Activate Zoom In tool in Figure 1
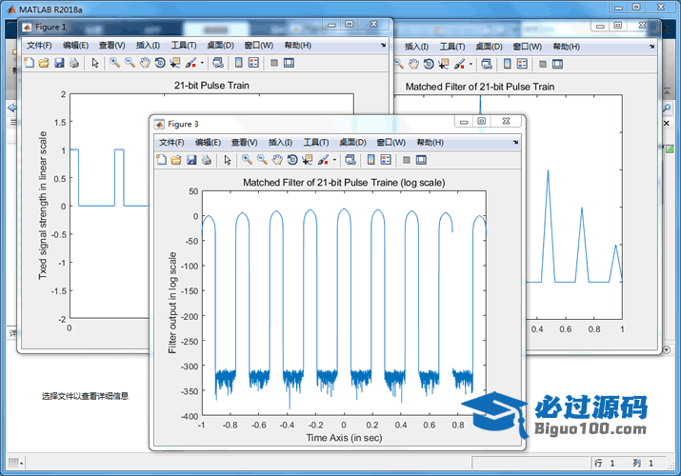The image size is (681, 476). [114, 63]
